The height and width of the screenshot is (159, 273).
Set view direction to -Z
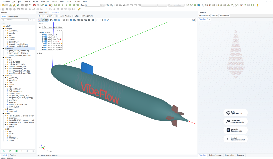point(225,5)
